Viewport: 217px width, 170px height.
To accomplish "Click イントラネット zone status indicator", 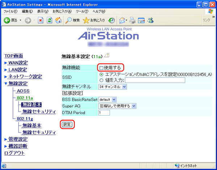I will click(186, 166).
